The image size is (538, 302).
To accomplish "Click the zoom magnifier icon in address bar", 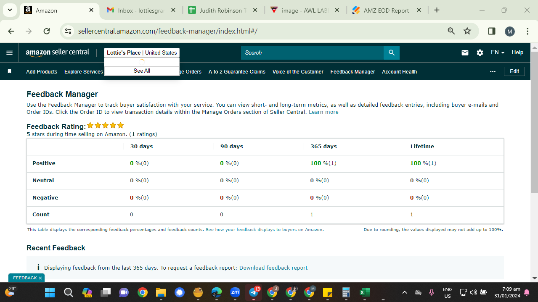I will [451, 31].
